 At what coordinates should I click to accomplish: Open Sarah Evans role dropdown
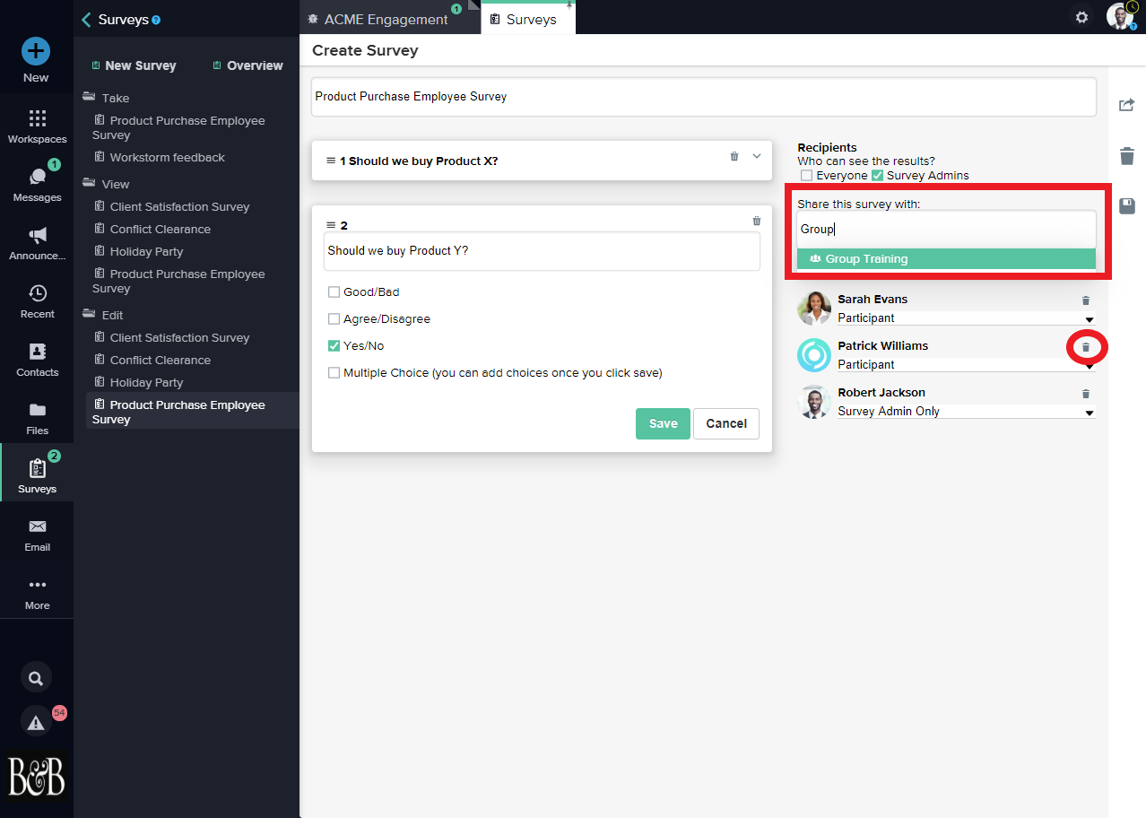[967, 318]
